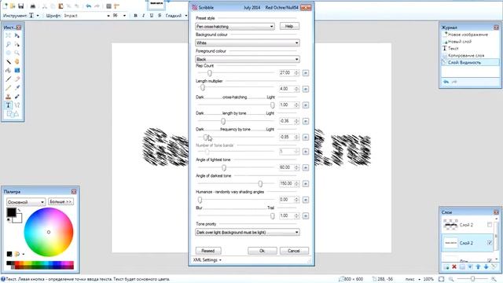Select the Line/Curve tool
This screenshot has width=503, height=283.
click(x=17, y=105)
